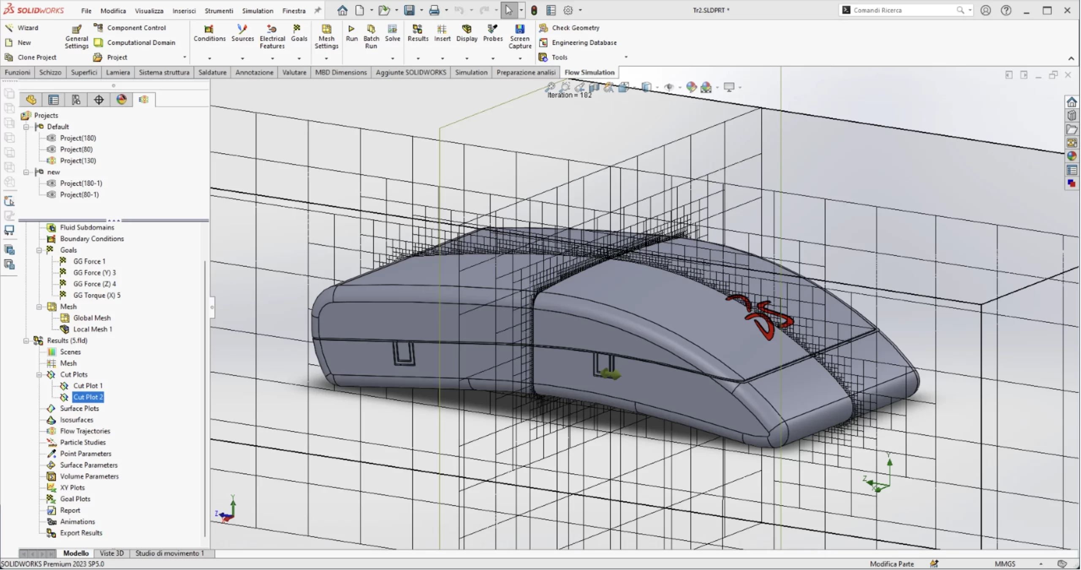This screenshot has height=570, width=1081.
Task: Switch to the Preparazione analisi tab
Action: point(525,73)
